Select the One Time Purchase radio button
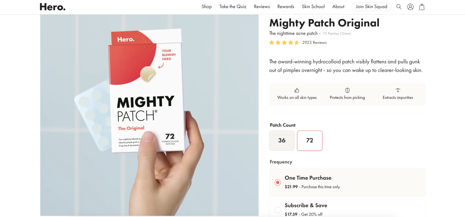Screen dimensions: 465x217 click(x=278, y=182)
